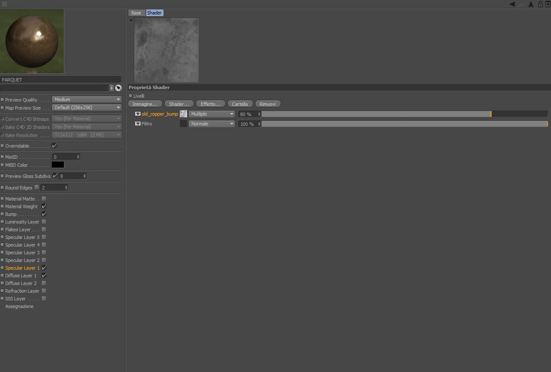Screen dimensions: 551x372
Task: Enable the Luminosity Layer checkbox
Action: [44, 221]
